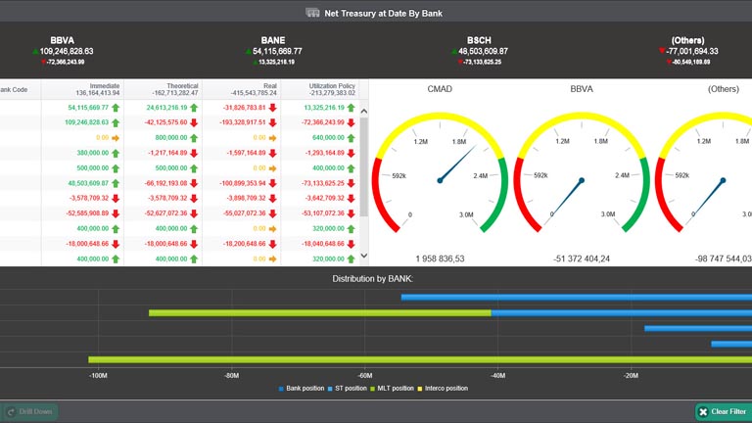The height and width of the screenshot is (423, 752).
Task: Click the circular arrow icon on Drill Down
Action: (x=11, y=411)
